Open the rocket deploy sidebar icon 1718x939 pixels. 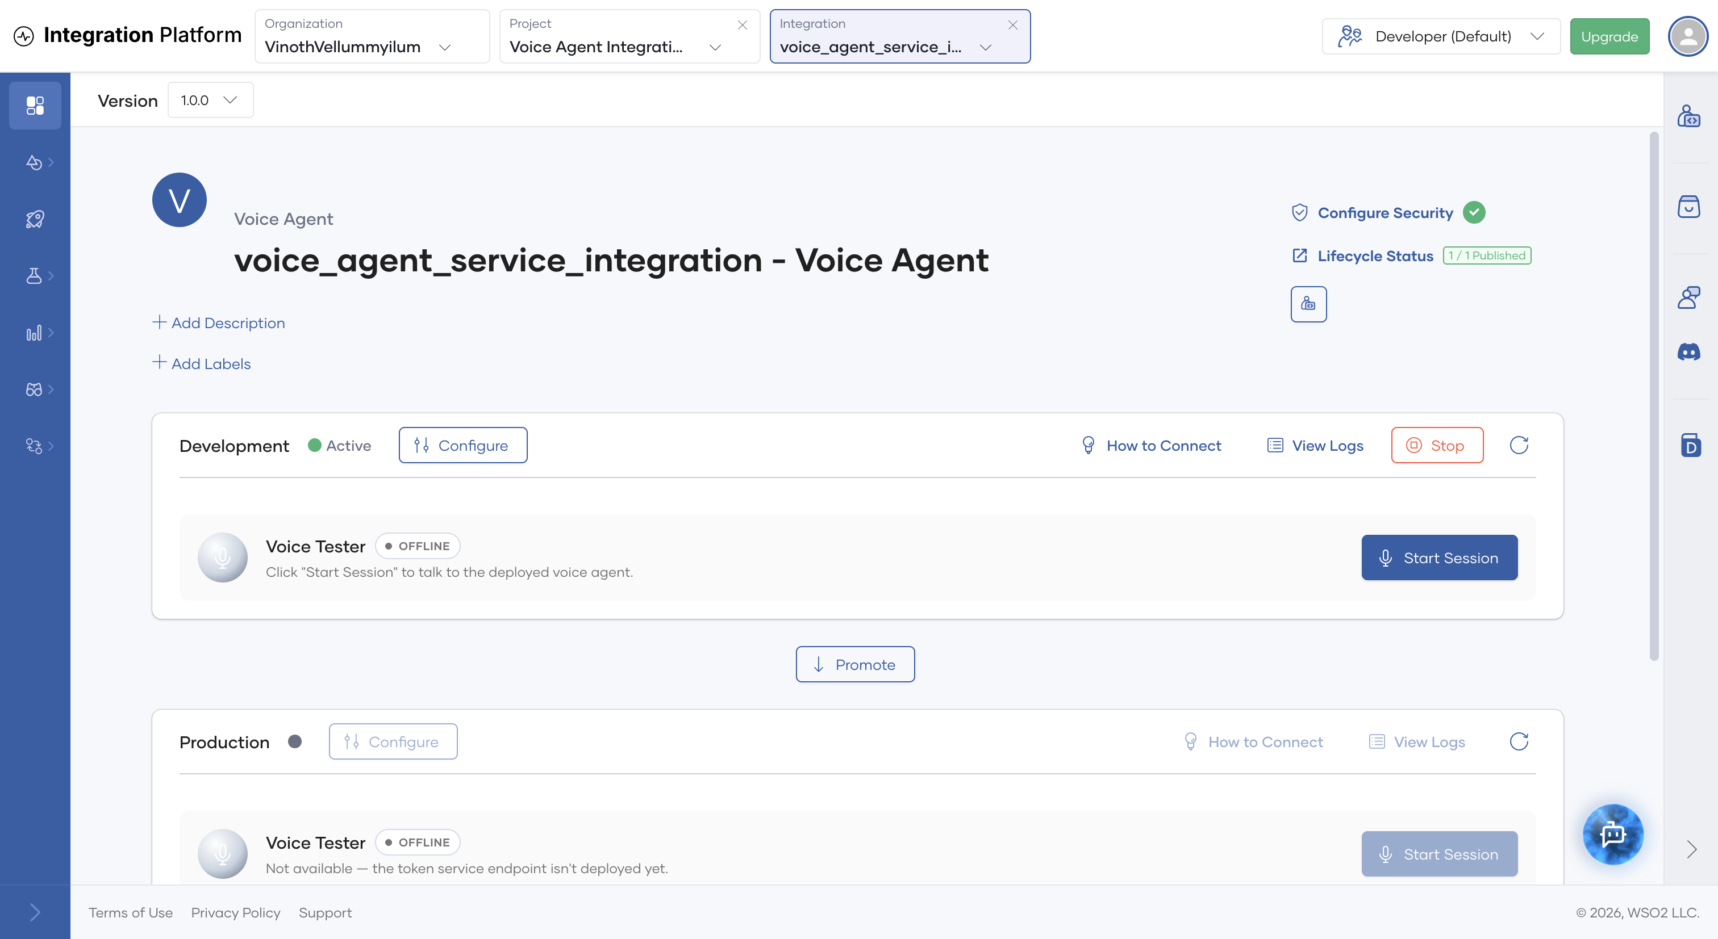pyautogui.click(x=35, y=219)
